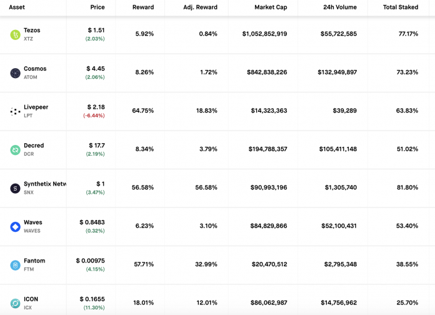435x315 pixels.
Task: Open the Synthetix Network asset link
Action: (45, 184)
